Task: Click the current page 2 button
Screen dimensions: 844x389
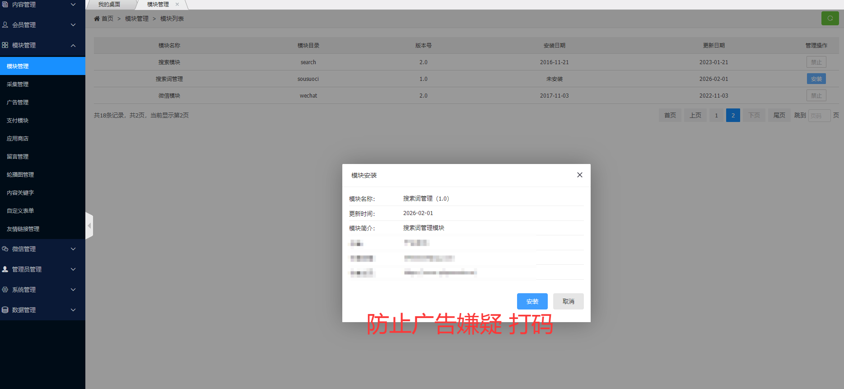Action: [733, 115]
